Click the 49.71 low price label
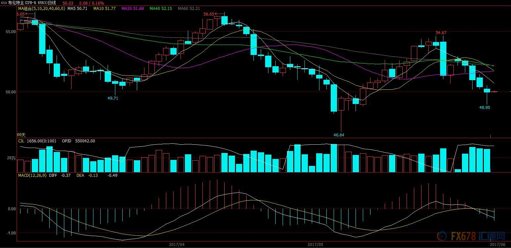This screenshot has width=511, height=248. click(x=113, y=98)
